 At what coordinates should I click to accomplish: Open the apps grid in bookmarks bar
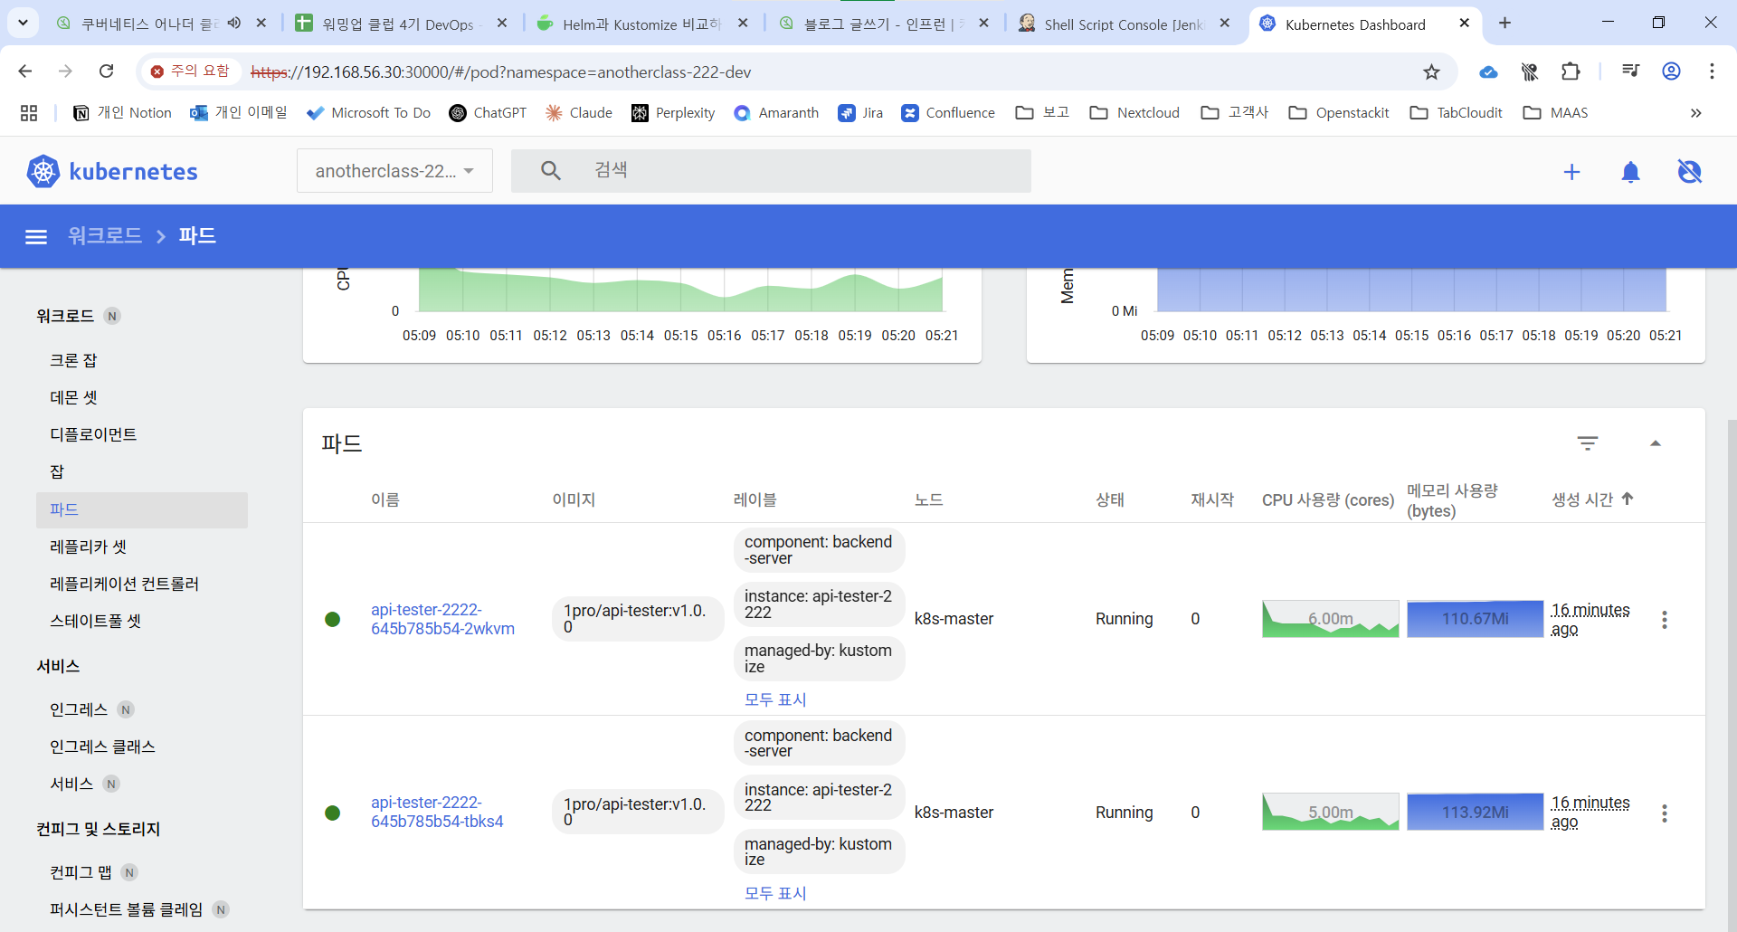click(29, 113)
